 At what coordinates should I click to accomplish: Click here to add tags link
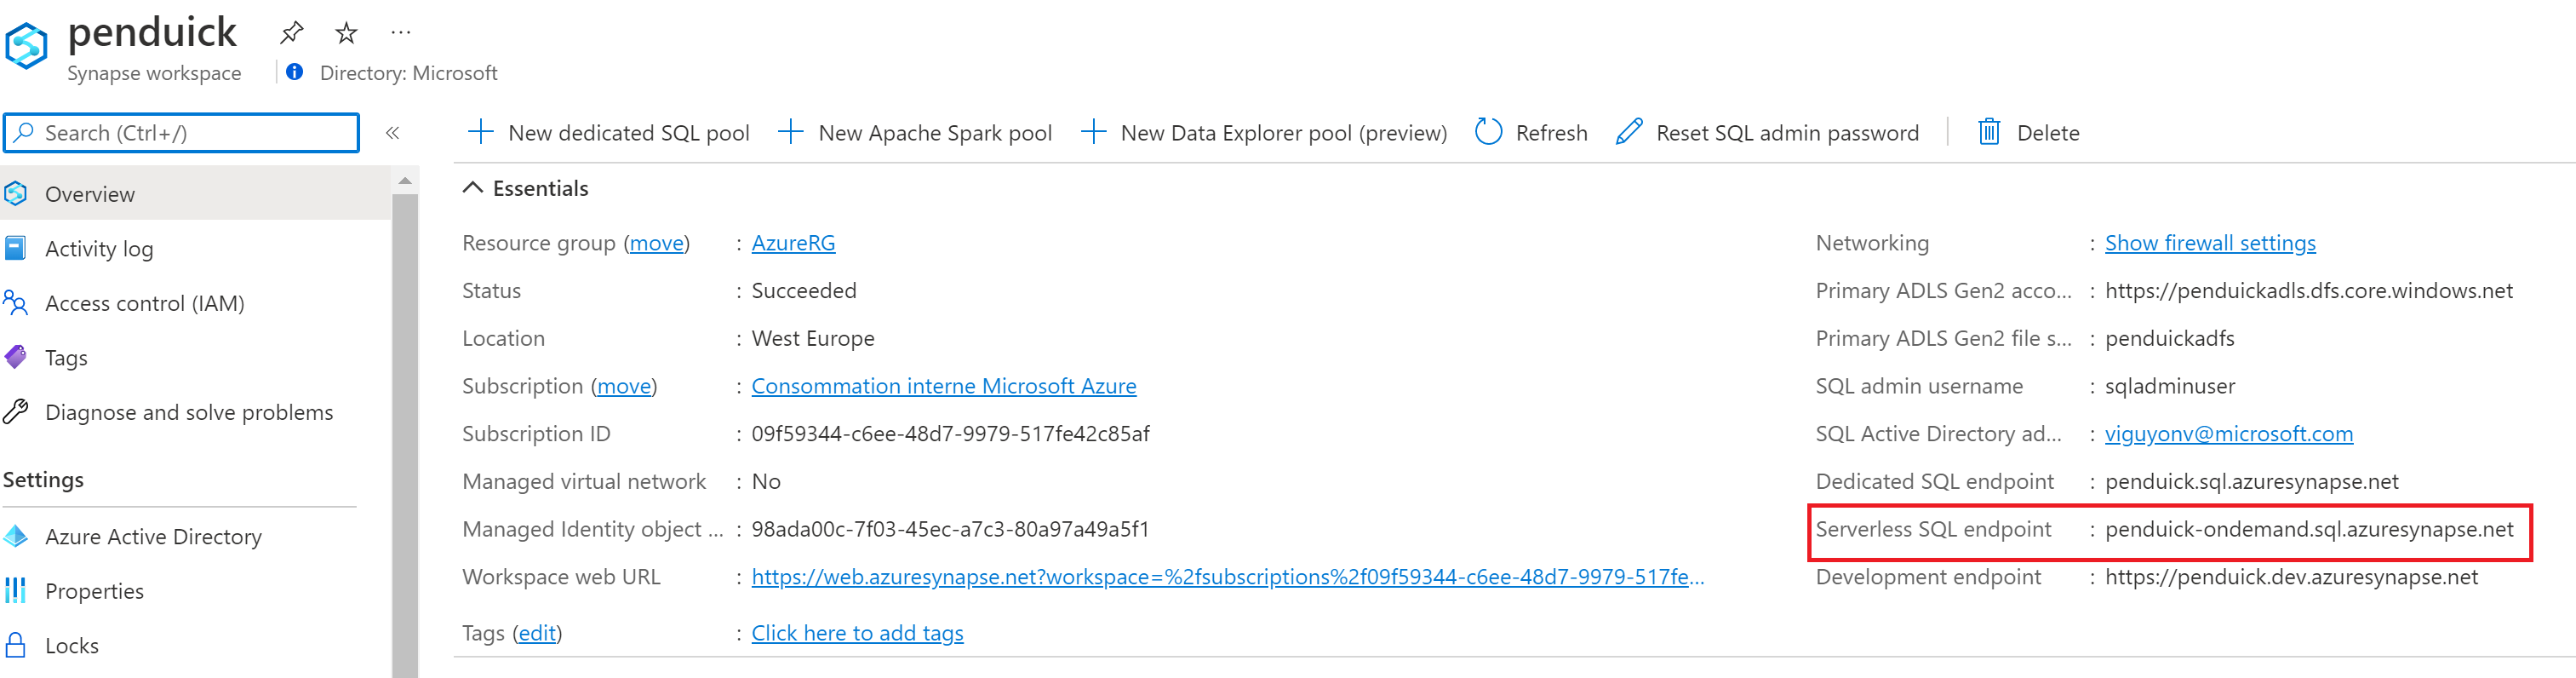coord(857,633)
